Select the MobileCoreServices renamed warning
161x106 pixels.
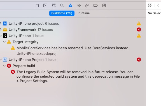pyautogui.click(x=73, y=48)
